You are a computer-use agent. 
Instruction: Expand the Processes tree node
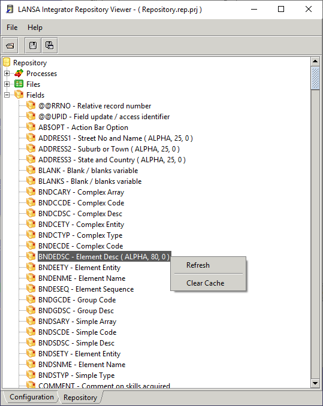[7, 74]
